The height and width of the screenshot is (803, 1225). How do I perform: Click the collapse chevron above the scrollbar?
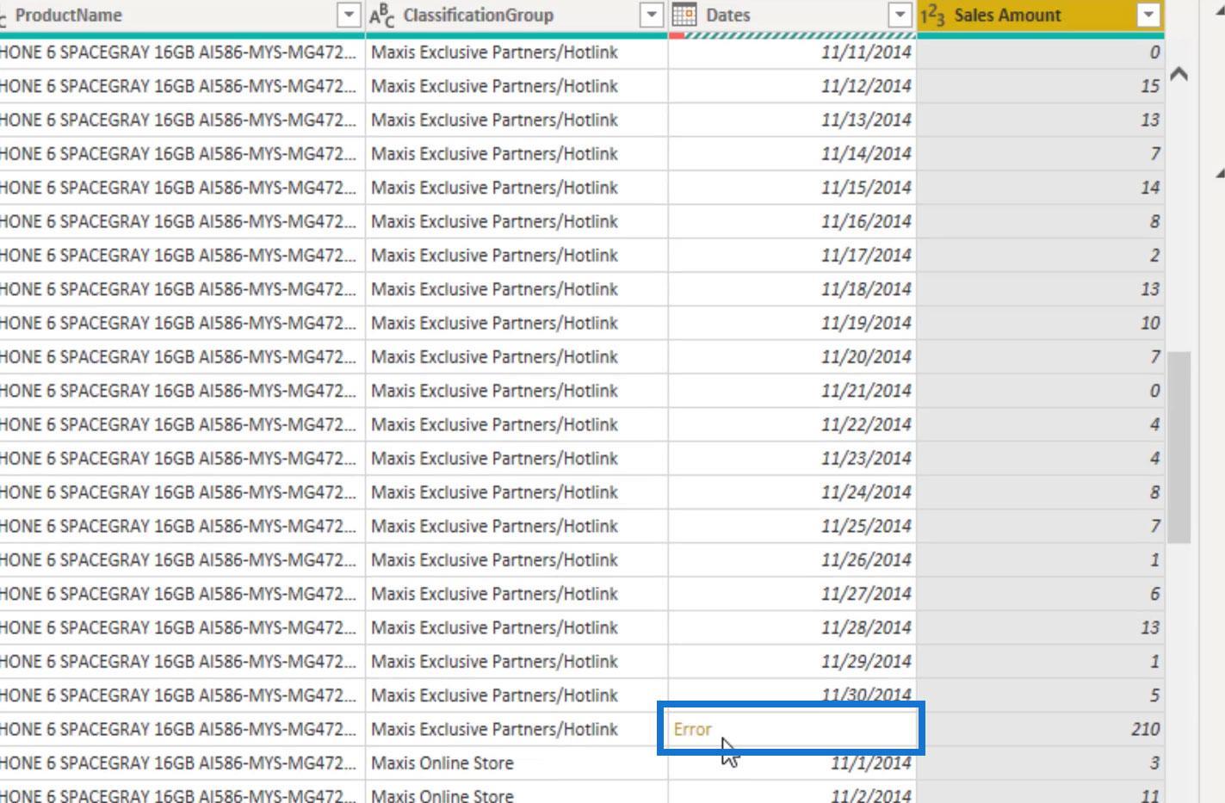(x=1179, y=74)
